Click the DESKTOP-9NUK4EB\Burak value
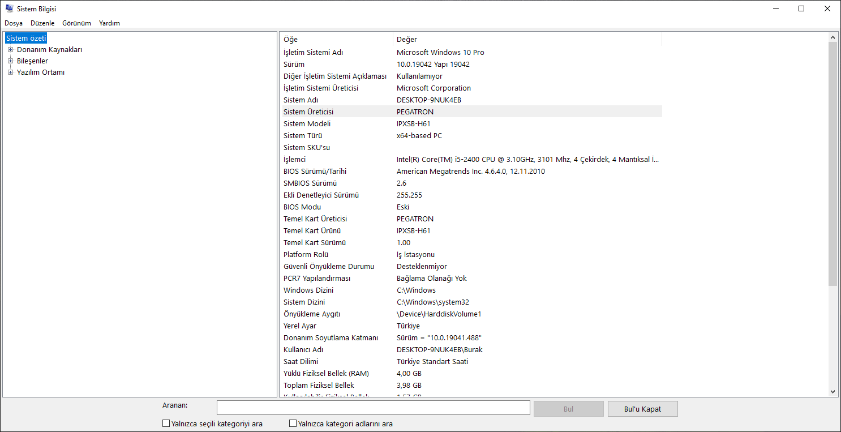 pos(440,349)
